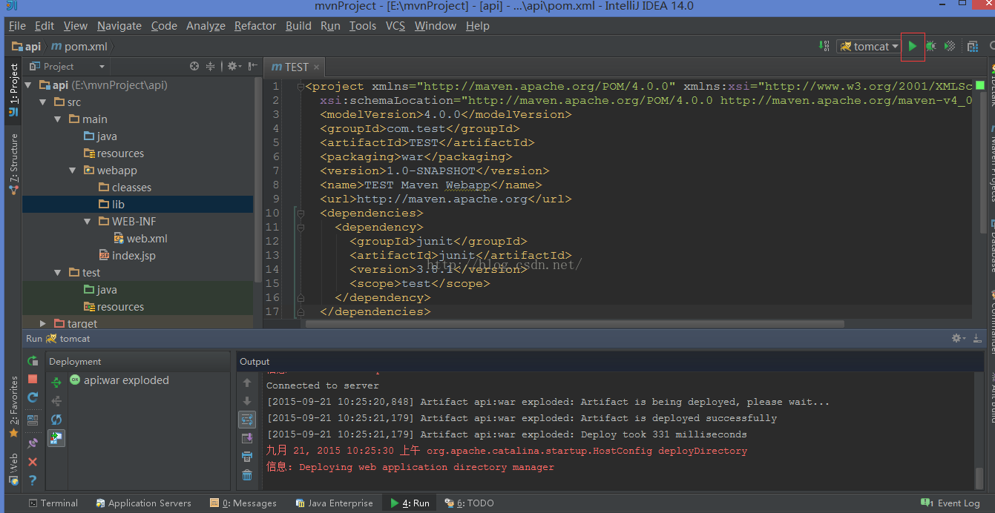The width and height of the screenshot is (995, 513).
Task: Rerun tomcat in the Run panel
Action: 33,361
